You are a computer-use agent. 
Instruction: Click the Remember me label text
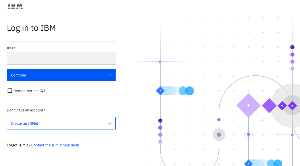26,91
